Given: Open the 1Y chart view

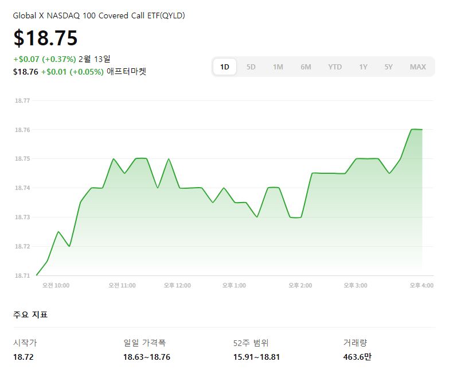Looking at the screenshot, I should pyautogui.click(x=363, y=67).
